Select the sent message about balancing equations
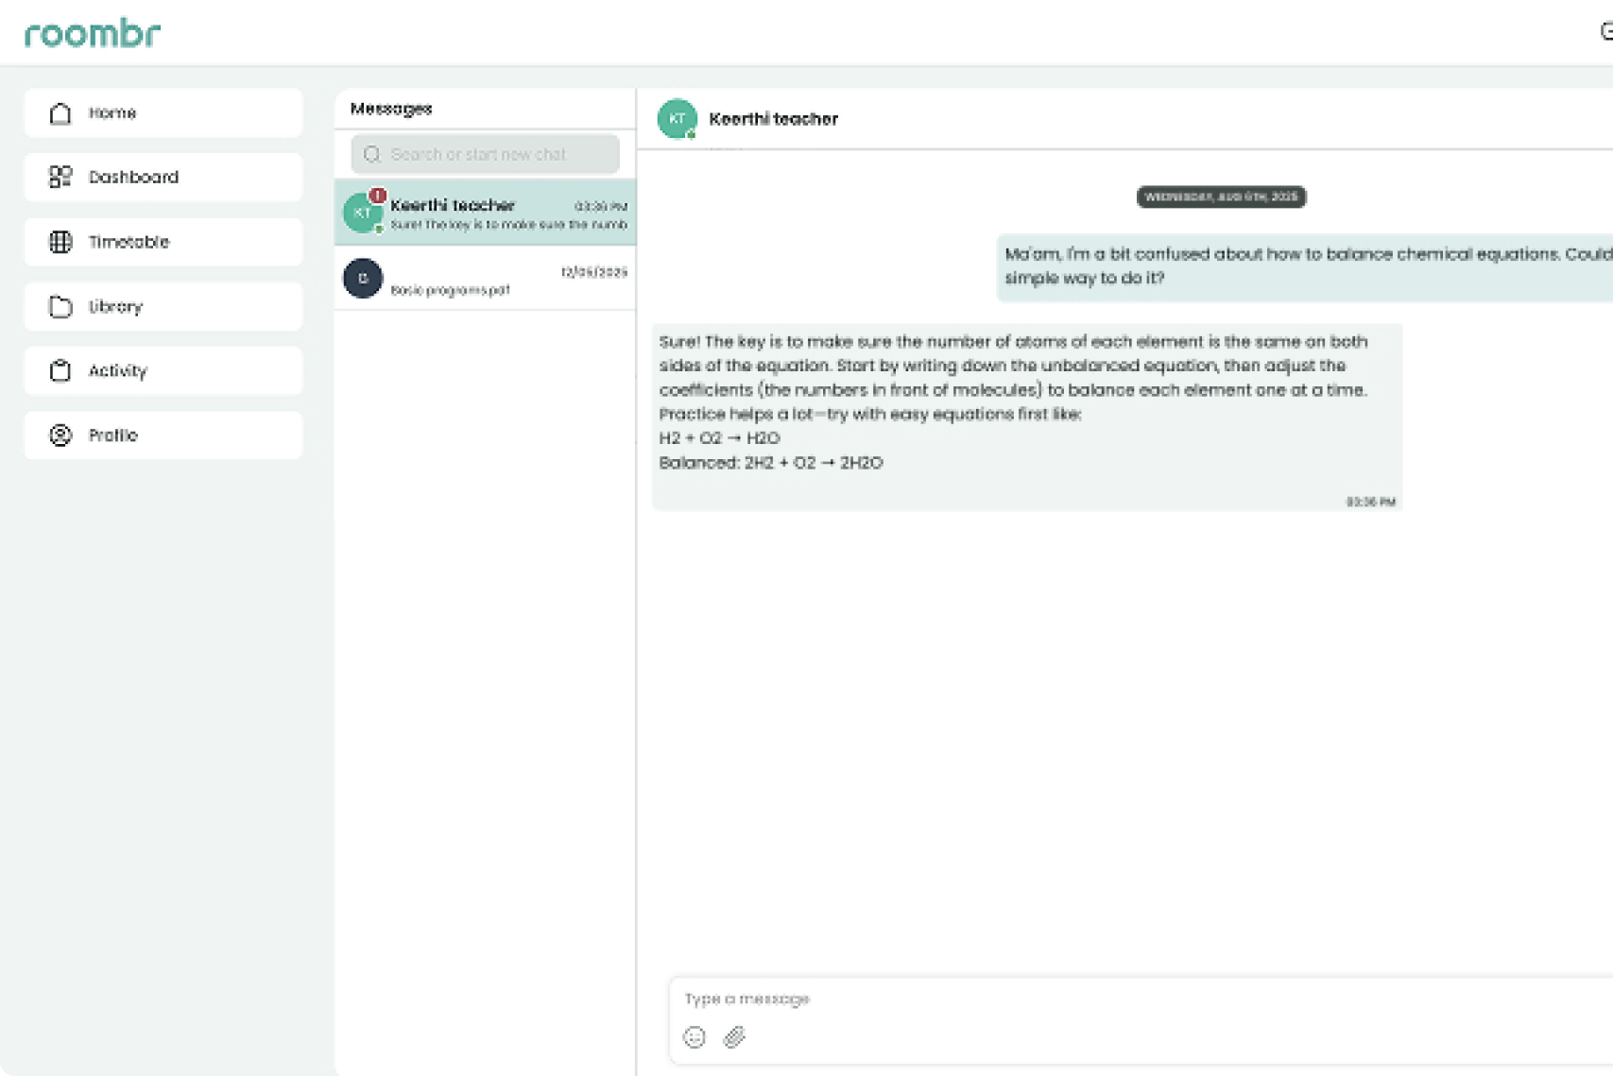This screenshot has height=1076, width=1613. [1305, 266]
